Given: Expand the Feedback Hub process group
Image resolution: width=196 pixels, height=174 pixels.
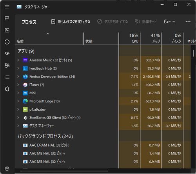Looking at the screenshot, I should tap(18, 68).
